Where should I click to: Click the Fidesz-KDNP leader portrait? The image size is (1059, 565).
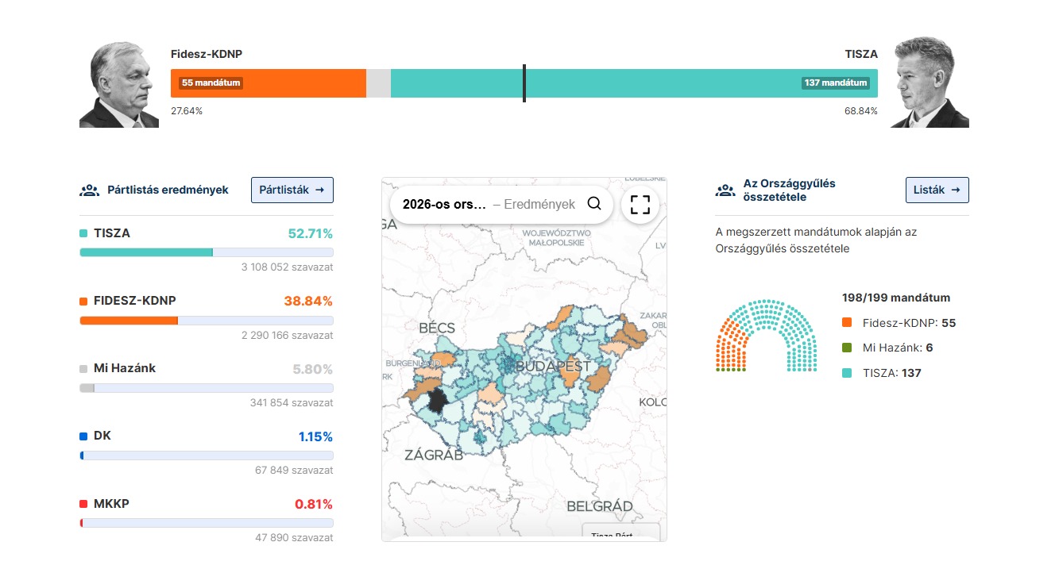119,85
